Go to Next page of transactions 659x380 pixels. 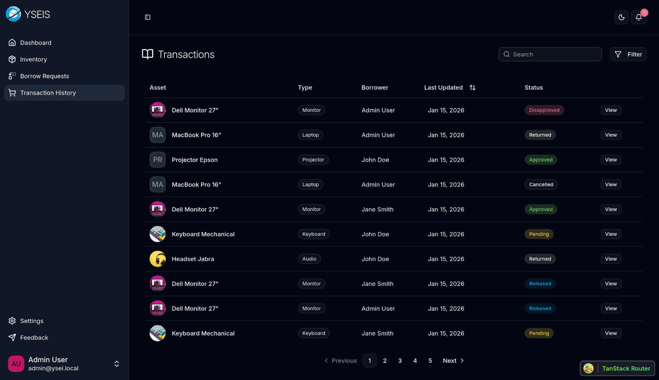(x=453, y=361)
